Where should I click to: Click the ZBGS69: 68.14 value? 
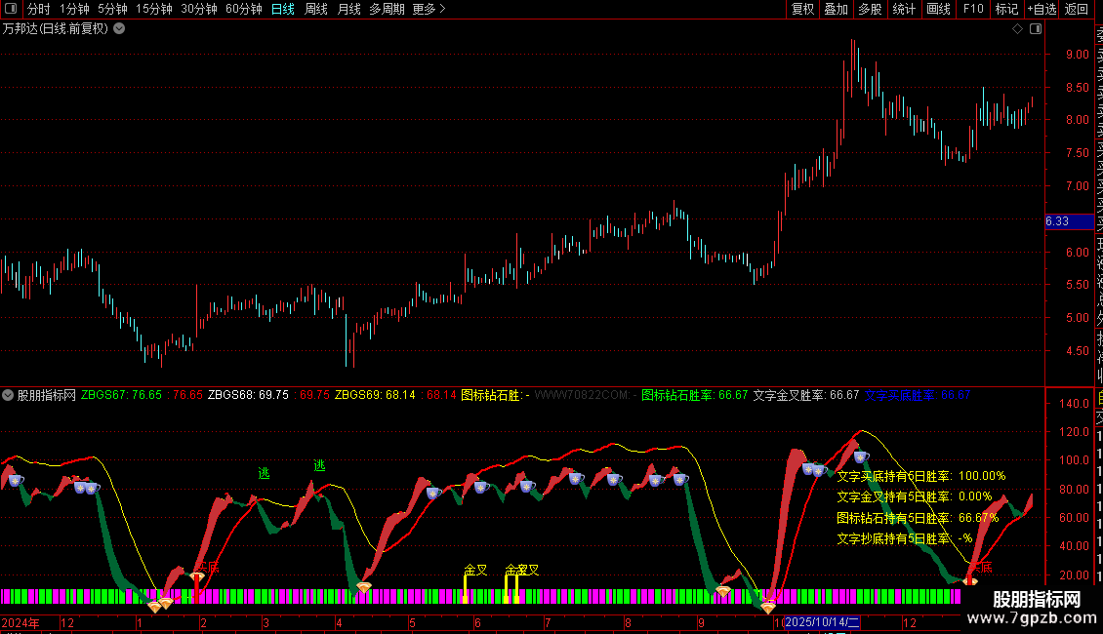pos(375,395)
